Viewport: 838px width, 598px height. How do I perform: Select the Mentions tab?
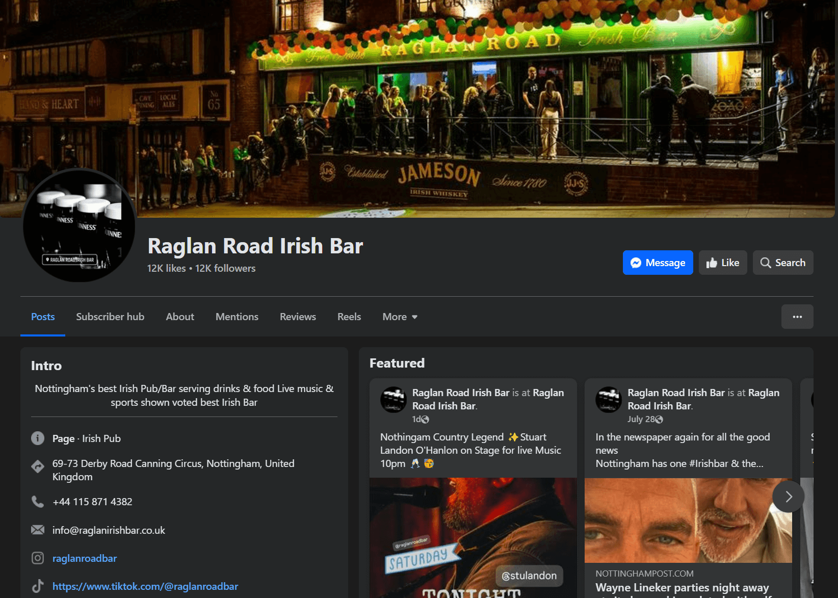(x=237, y=317)
